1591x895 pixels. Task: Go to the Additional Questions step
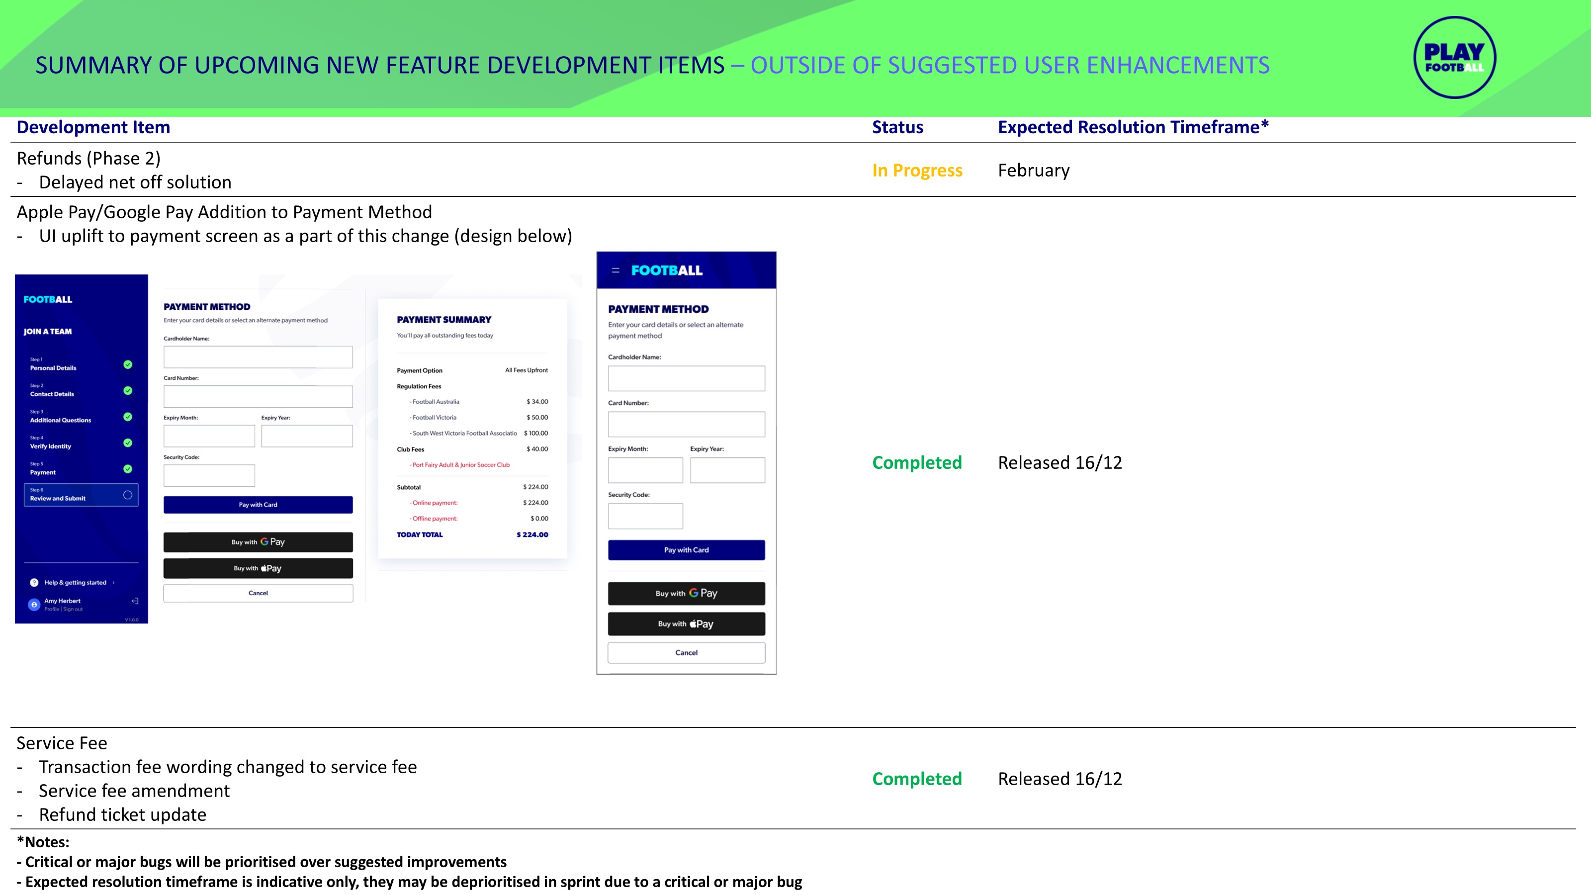pyautogui.click(x=61, y=420)
